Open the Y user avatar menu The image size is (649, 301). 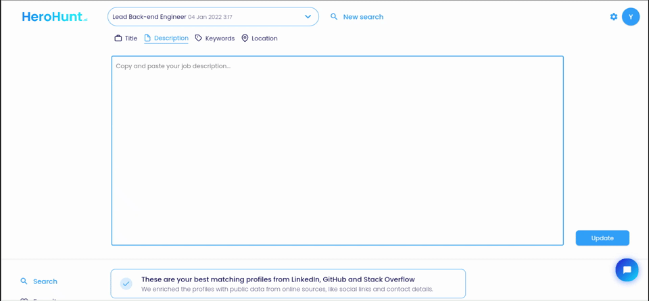click(631, 17)
